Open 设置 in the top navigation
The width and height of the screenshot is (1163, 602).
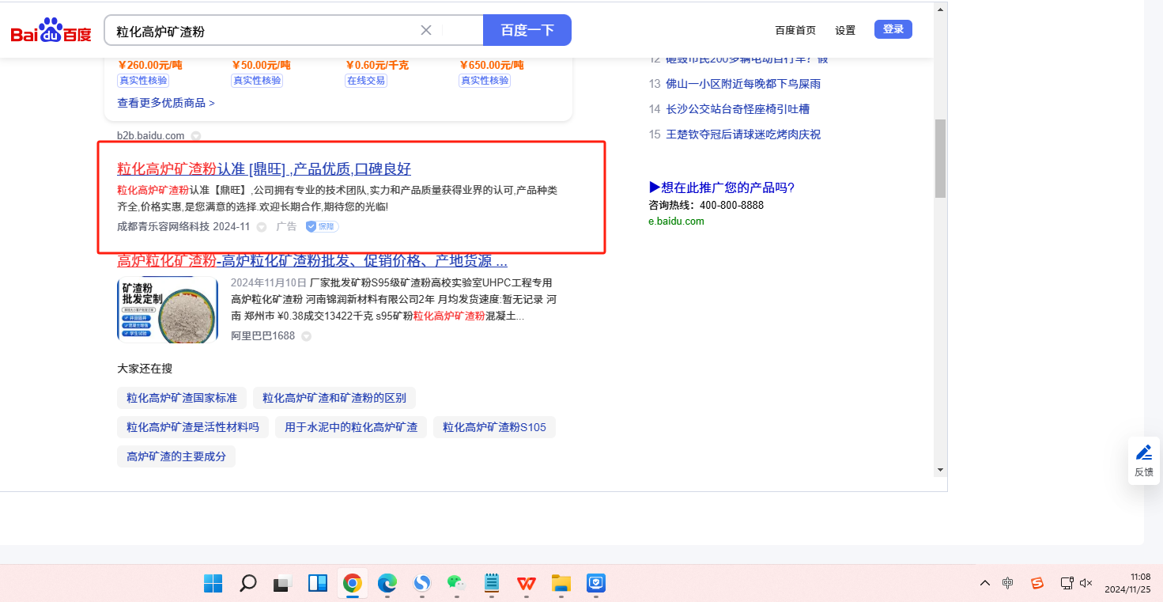point(845,30)
